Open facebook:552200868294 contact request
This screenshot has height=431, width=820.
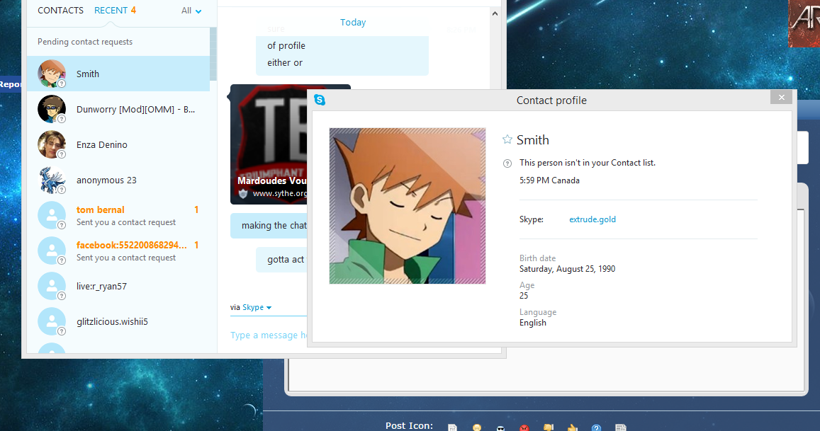pyautogui.click(x=118, y=251)
